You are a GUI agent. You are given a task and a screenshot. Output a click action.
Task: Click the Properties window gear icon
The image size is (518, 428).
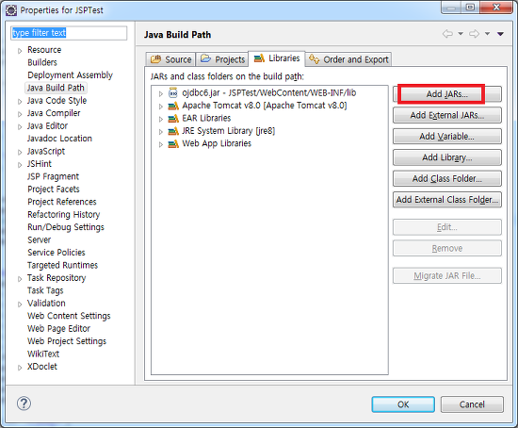[11, 10]
